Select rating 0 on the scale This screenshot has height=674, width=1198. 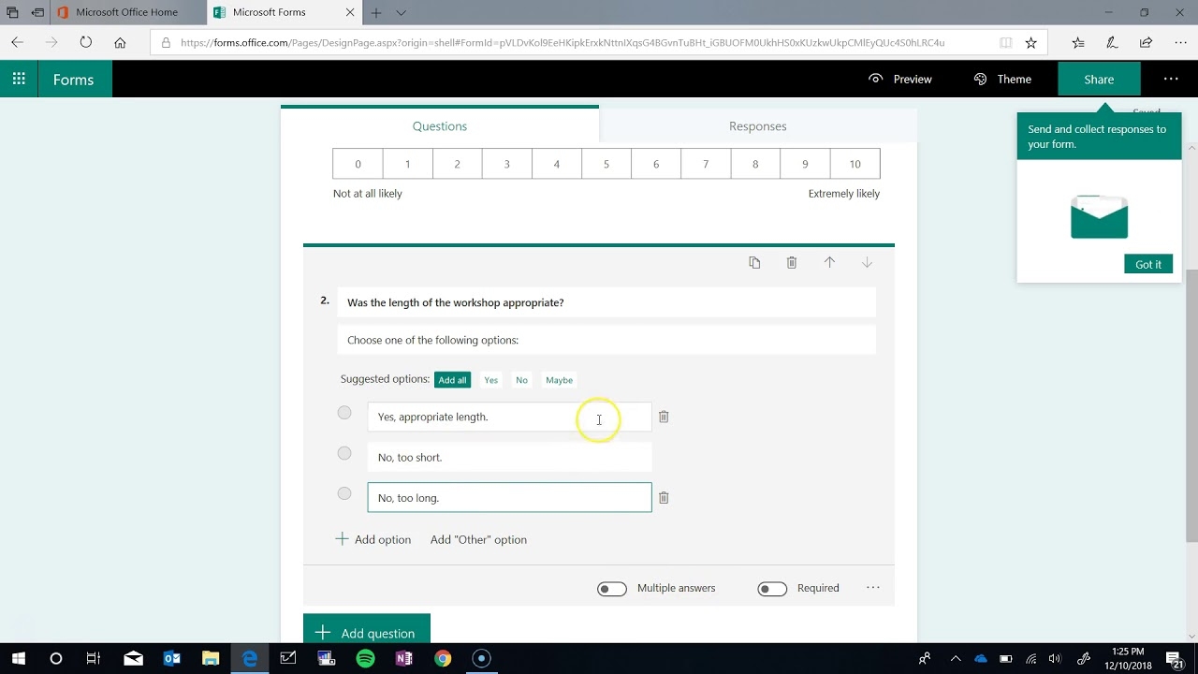[358, 164]
